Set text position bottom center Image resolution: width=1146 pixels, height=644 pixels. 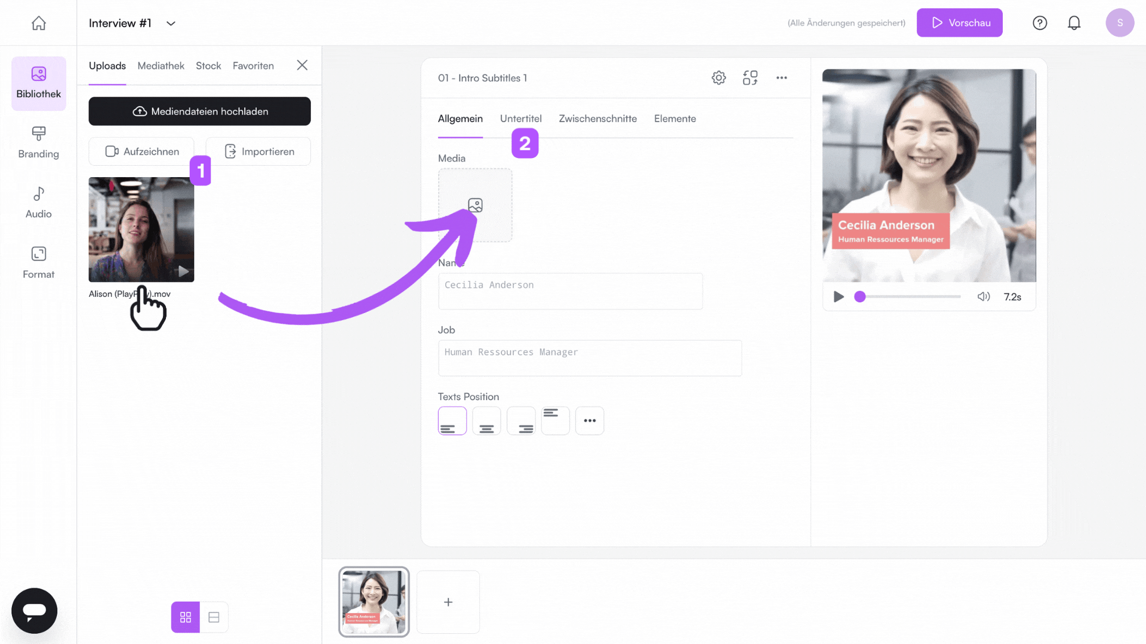486,421
